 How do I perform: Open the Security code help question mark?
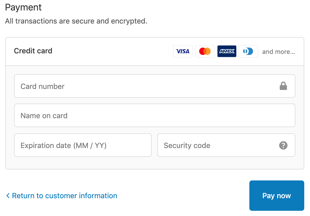coord(283,145)
